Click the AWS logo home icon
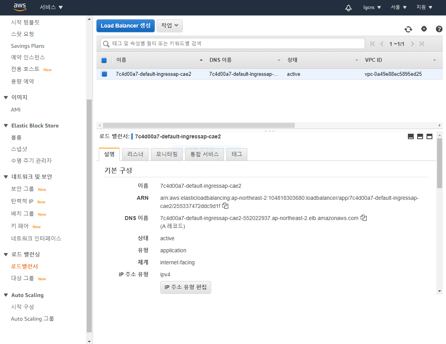 (x=20, y=7)
